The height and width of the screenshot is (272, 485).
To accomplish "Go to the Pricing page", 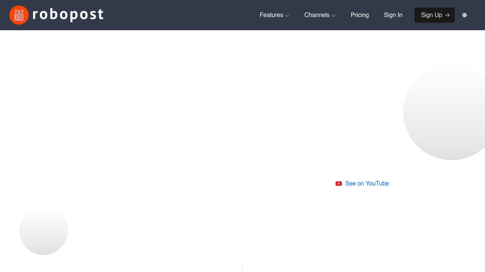I will 360,15.
